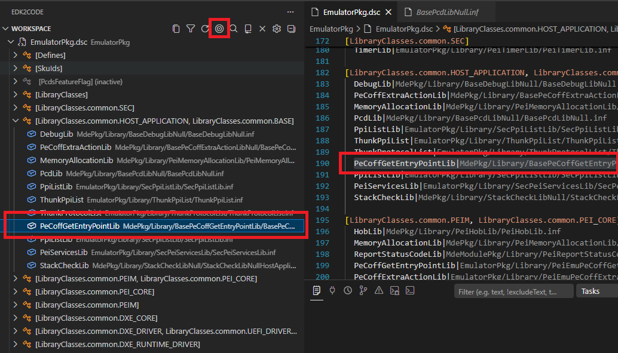The width and height of the screenshot is (618, 353).
Task: Collapse HOST_APPLICATION library classes node
Action: tap(16, 121)
